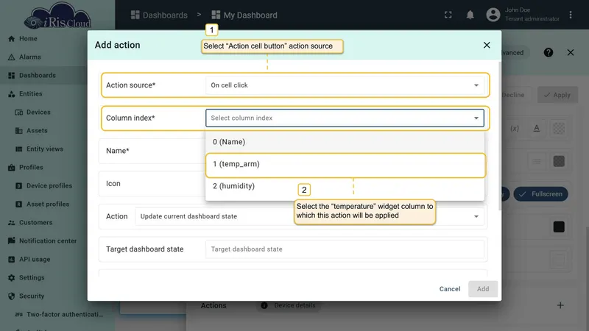Click the Notification center icon
Screen dimensions: 589x331
(x=11, y=241)
